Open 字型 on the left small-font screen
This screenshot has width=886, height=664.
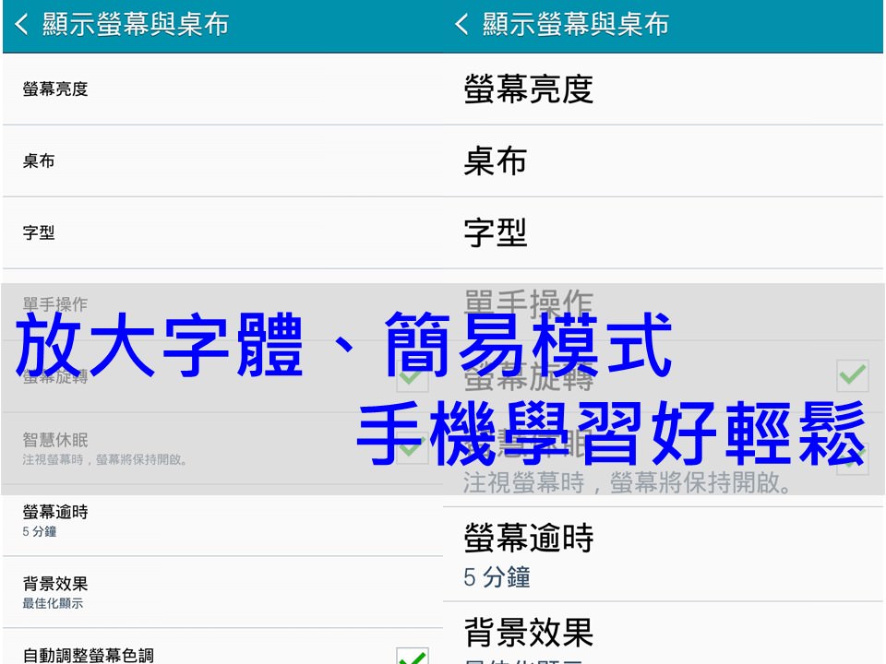[222, 232]
